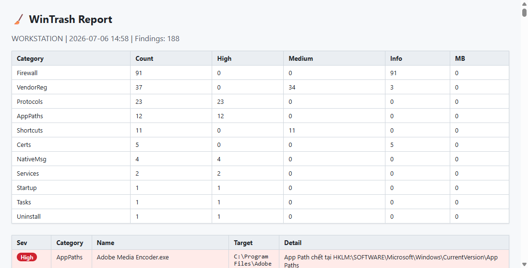Click Firewall's Count value 91
Image resolution: width=528 pixels, height=268 pixels.
coord(139,73)
